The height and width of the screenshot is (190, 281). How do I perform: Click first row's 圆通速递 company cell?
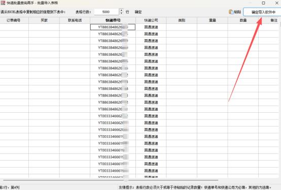(x=151, y=27)
